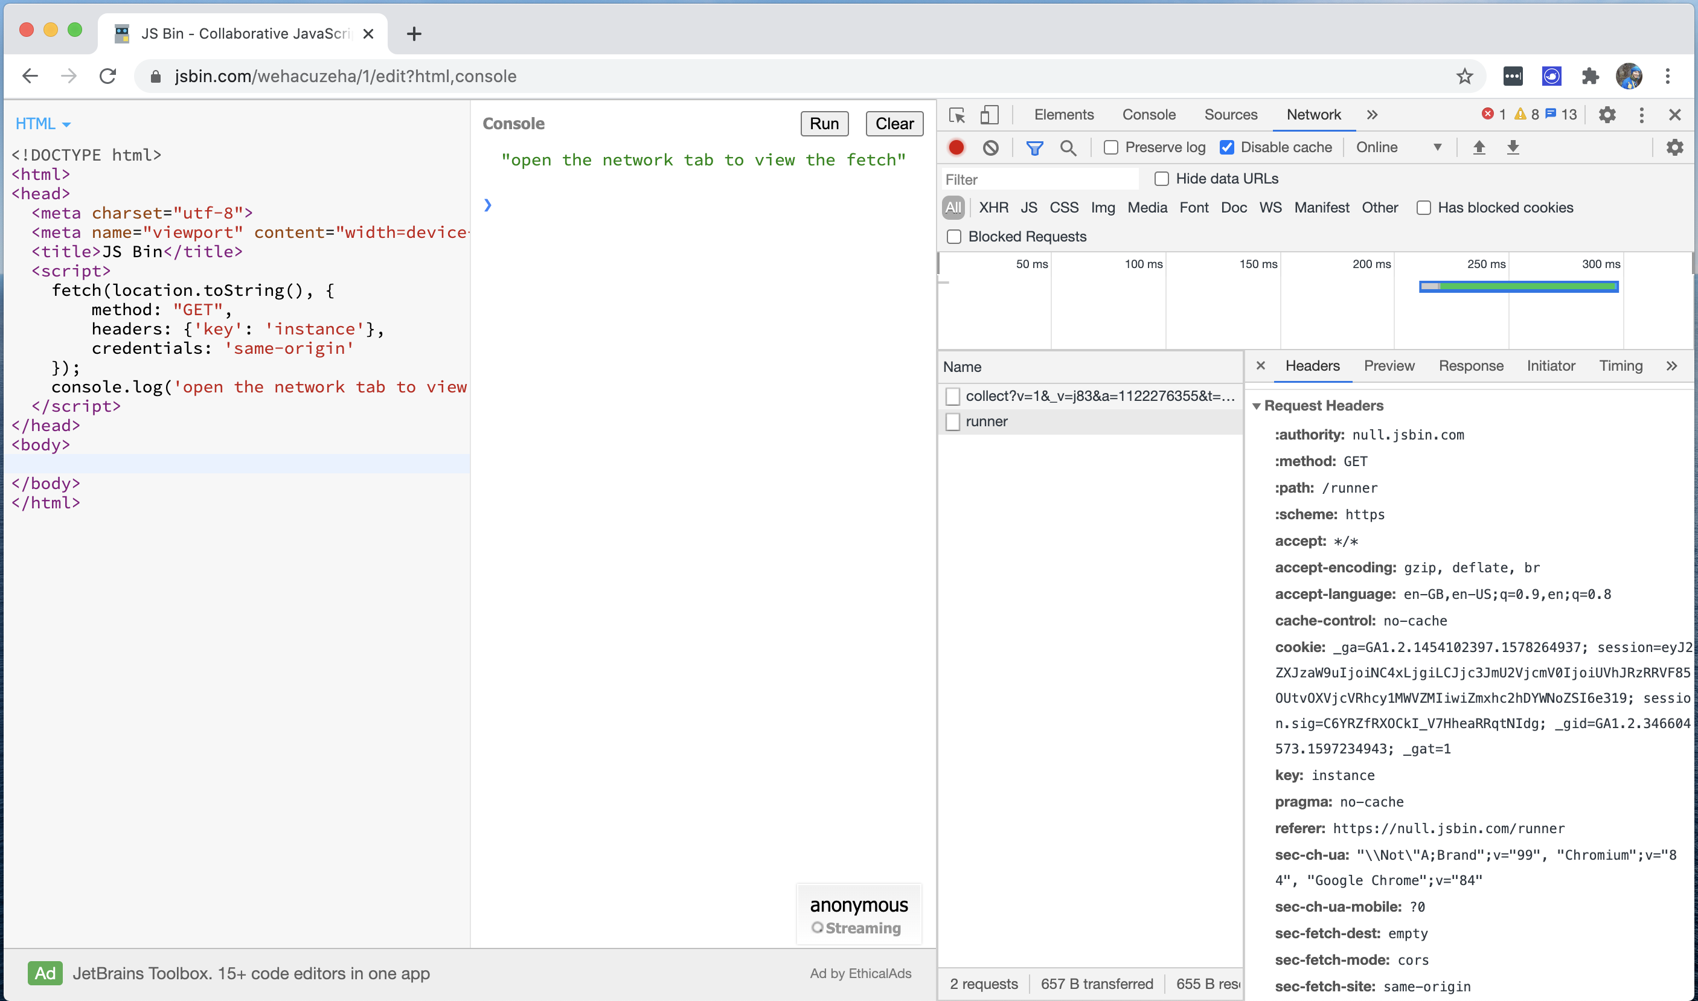Image resolution: width=1698 pixels, height=1001 pixels.
Task: Clear the JS Bin console output
Action: point(893,123)
